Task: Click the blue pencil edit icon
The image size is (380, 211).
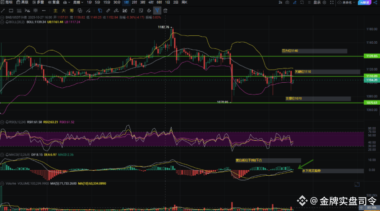Action: coord(295,2)
